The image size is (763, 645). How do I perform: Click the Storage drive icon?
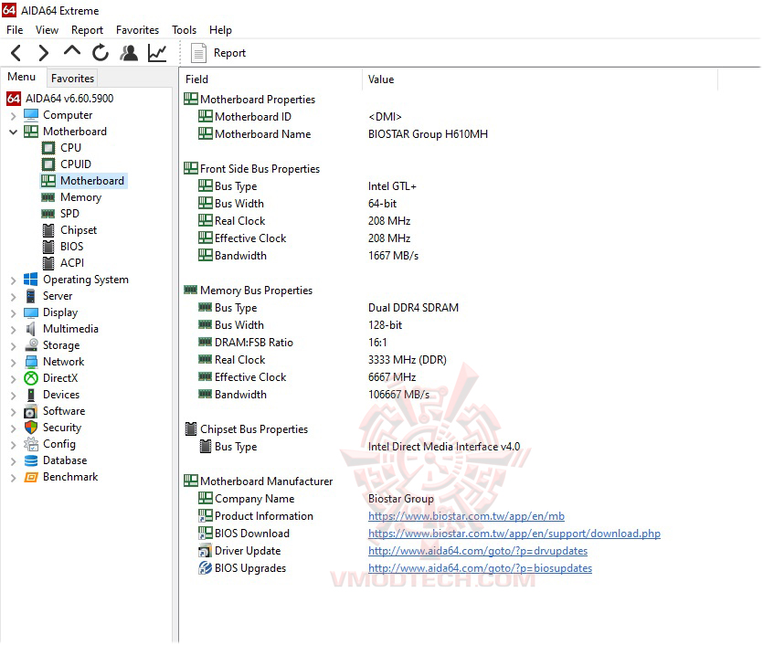31,345
